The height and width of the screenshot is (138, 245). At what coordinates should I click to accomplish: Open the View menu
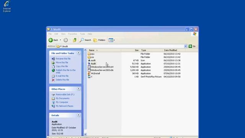coord(63,34)
